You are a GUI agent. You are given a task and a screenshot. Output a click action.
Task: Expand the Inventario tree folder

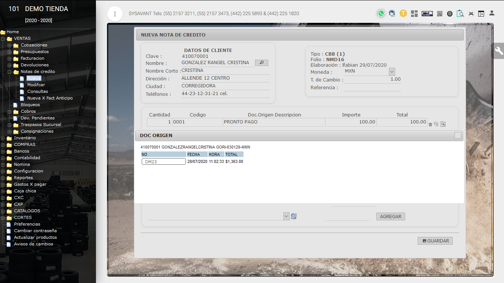(3, 138)
